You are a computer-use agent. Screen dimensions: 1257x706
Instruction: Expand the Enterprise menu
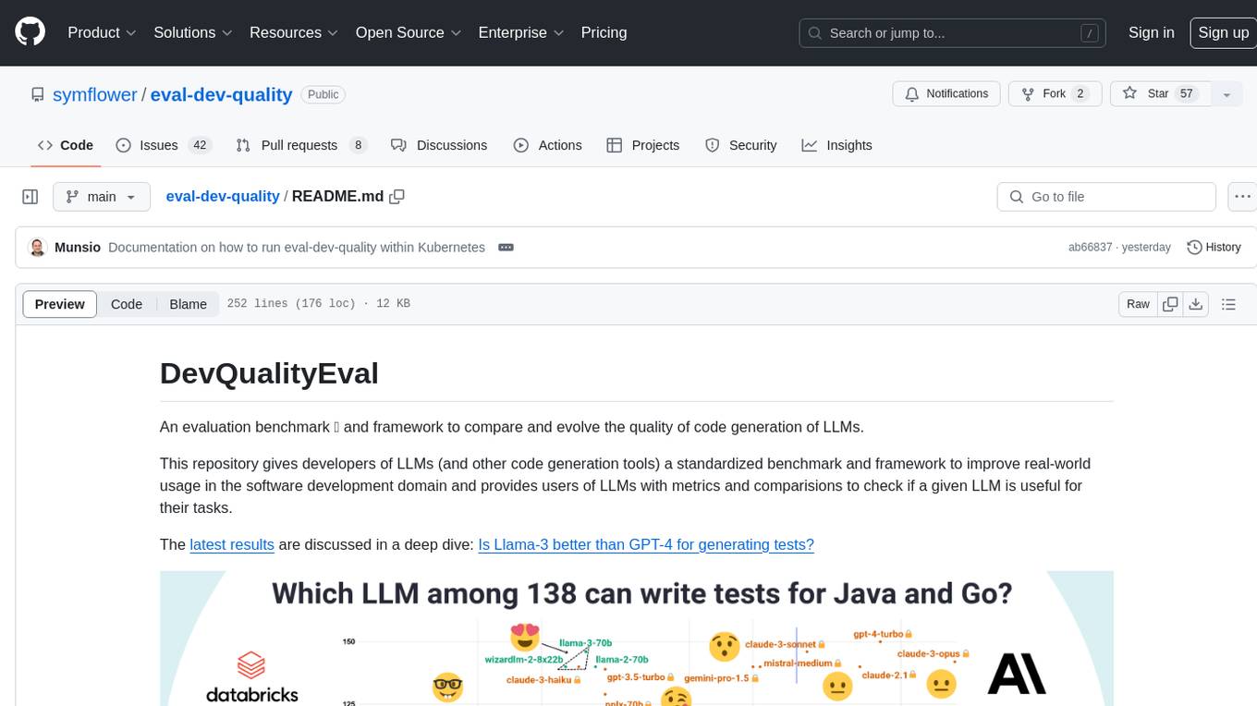pos(521,32)
